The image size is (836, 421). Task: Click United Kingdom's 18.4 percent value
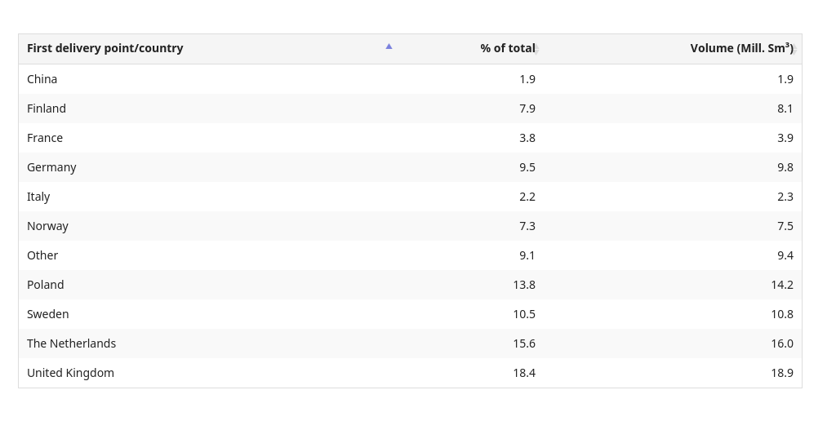524,373
